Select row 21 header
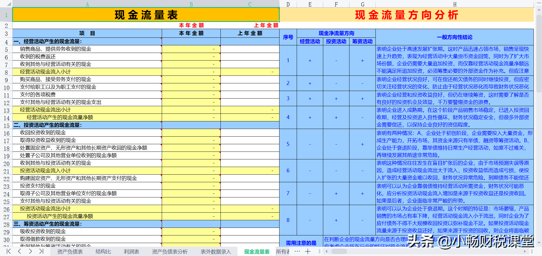Viewport: 542px width, 256px height. [x=6, y=171]
